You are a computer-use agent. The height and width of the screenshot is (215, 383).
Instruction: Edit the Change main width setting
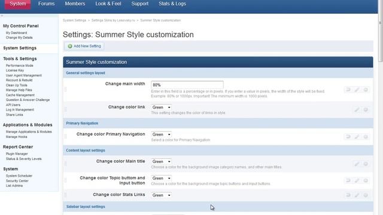[357, 90]
